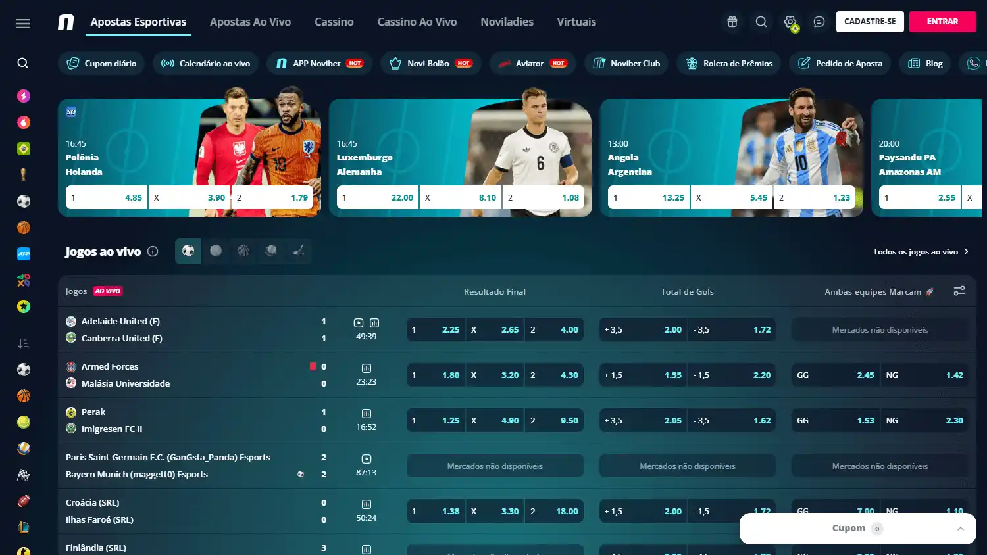987x555 pixels.
Task: Expand the Cupom bet slip panel
Action: point(857,529)
